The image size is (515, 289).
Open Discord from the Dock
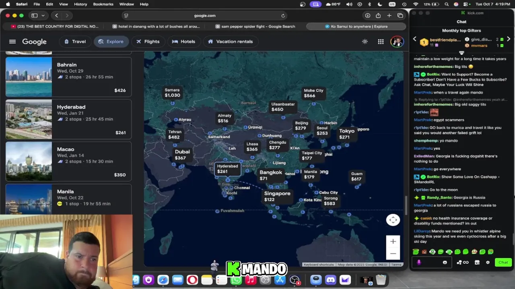(x=330, y=280)
